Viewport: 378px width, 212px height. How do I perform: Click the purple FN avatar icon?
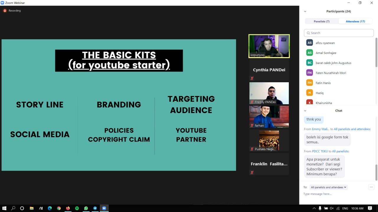[x=309, y=73]
